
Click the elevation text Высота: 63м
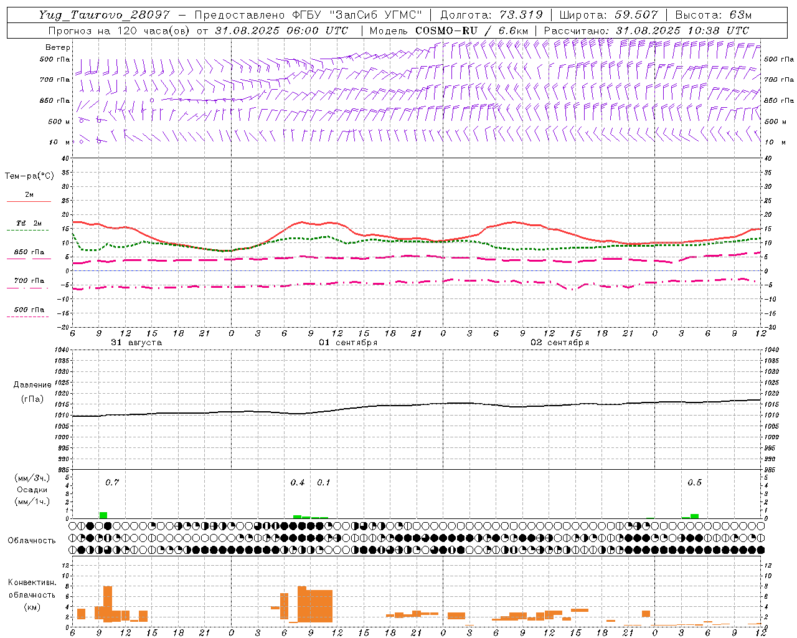pyautogui.click(x=714, y=15)
